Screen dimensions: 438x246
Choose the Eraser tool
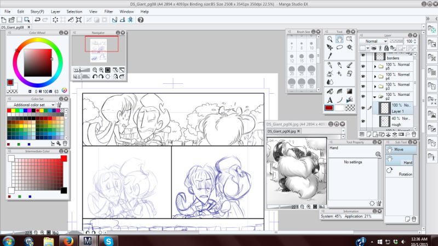349,73
